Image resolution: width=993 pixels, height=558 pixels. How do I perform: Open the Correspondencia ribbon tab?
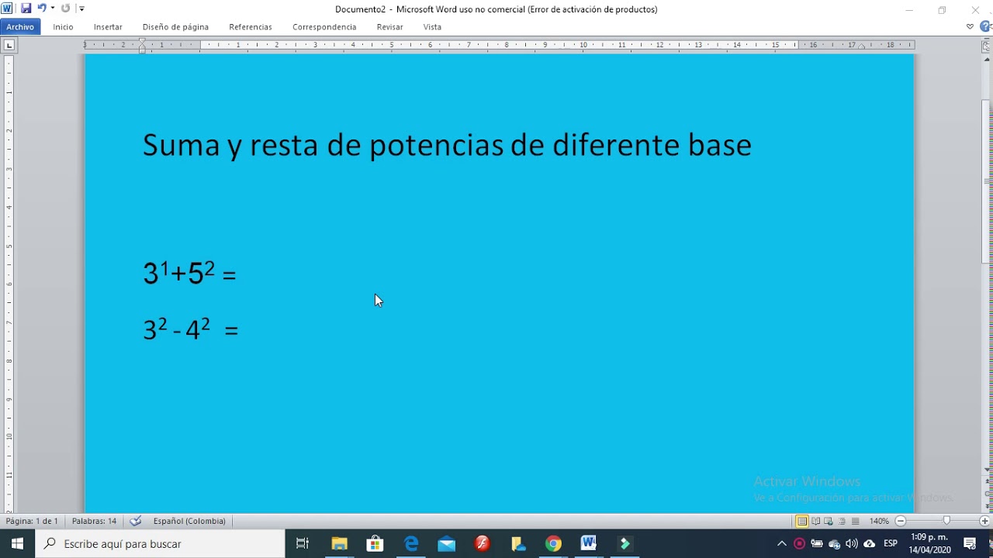pyautogui.click(x=324, y=26)
